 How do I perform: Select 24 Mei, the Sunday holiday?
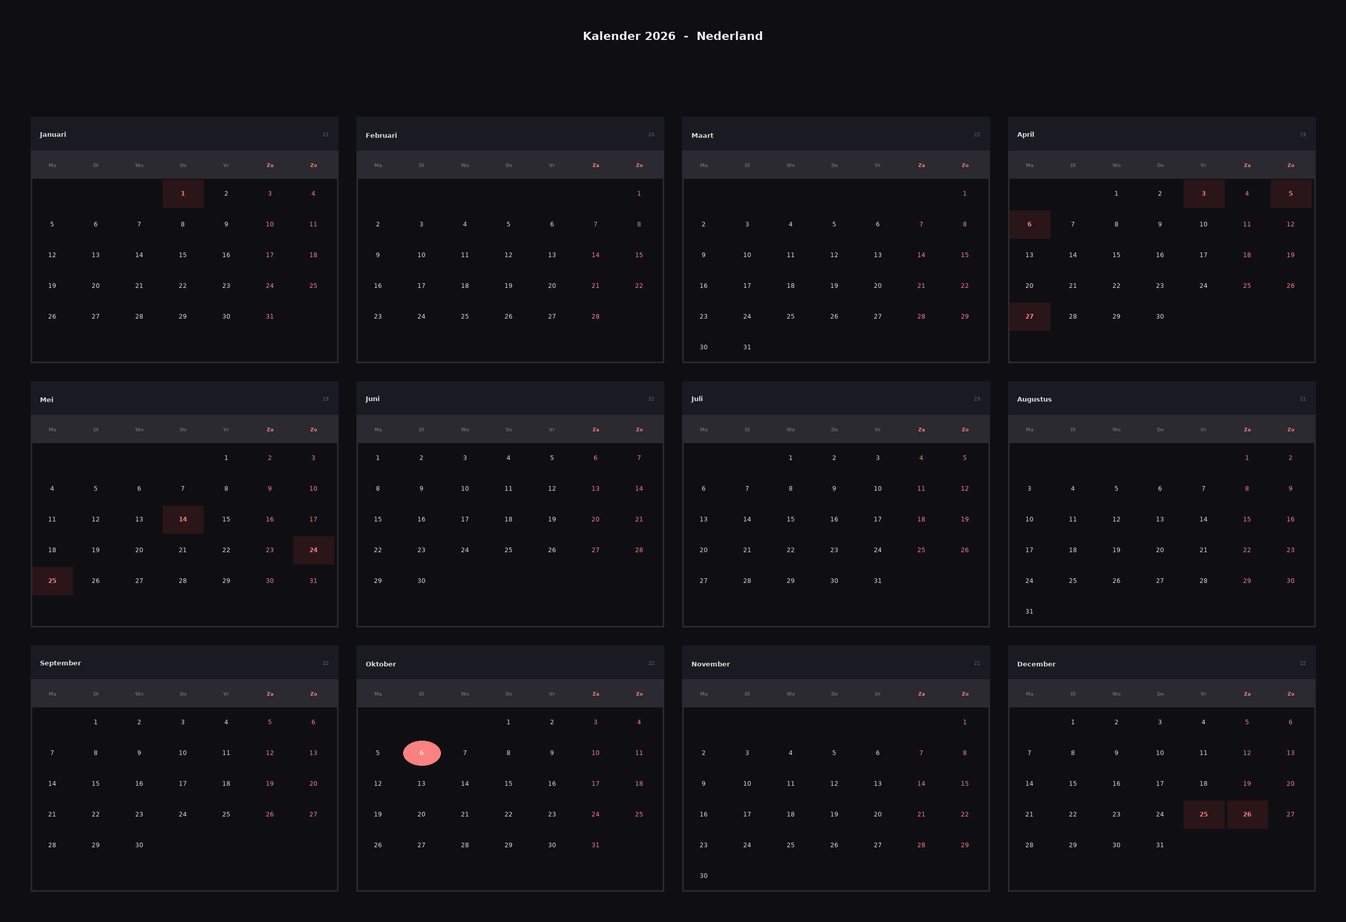click(313, 550)
